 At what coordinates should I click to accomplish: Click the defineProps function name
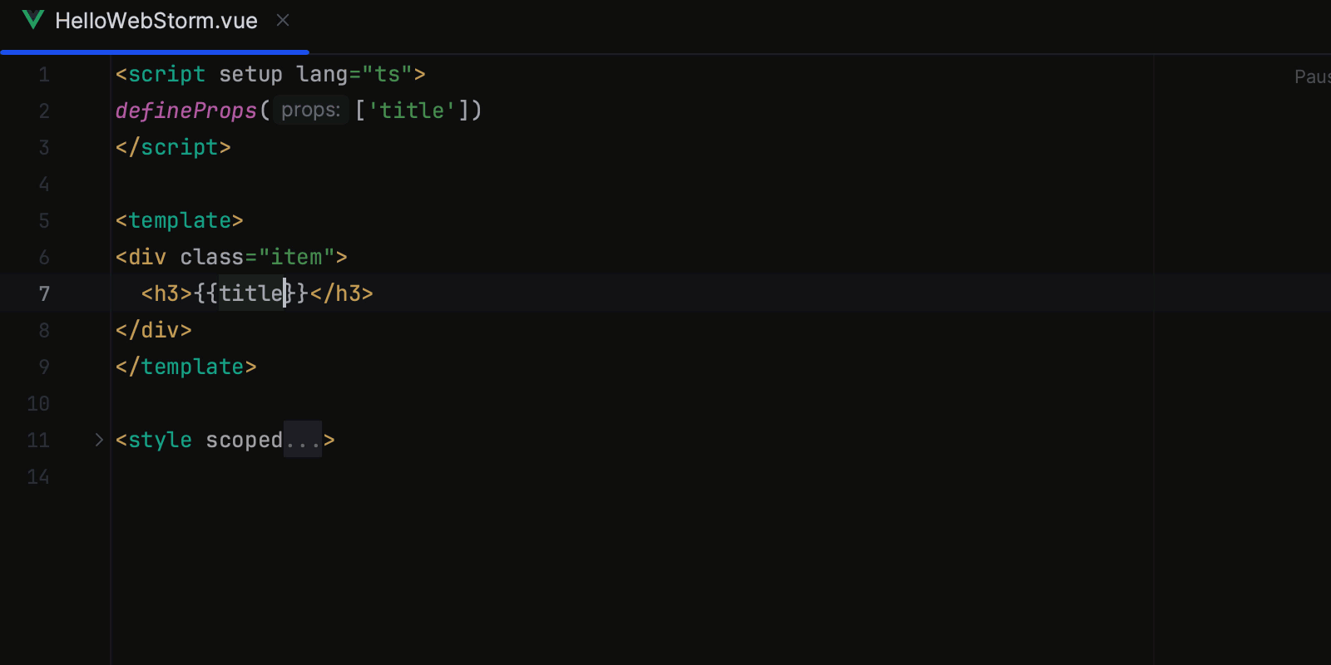tap(186, 111)
